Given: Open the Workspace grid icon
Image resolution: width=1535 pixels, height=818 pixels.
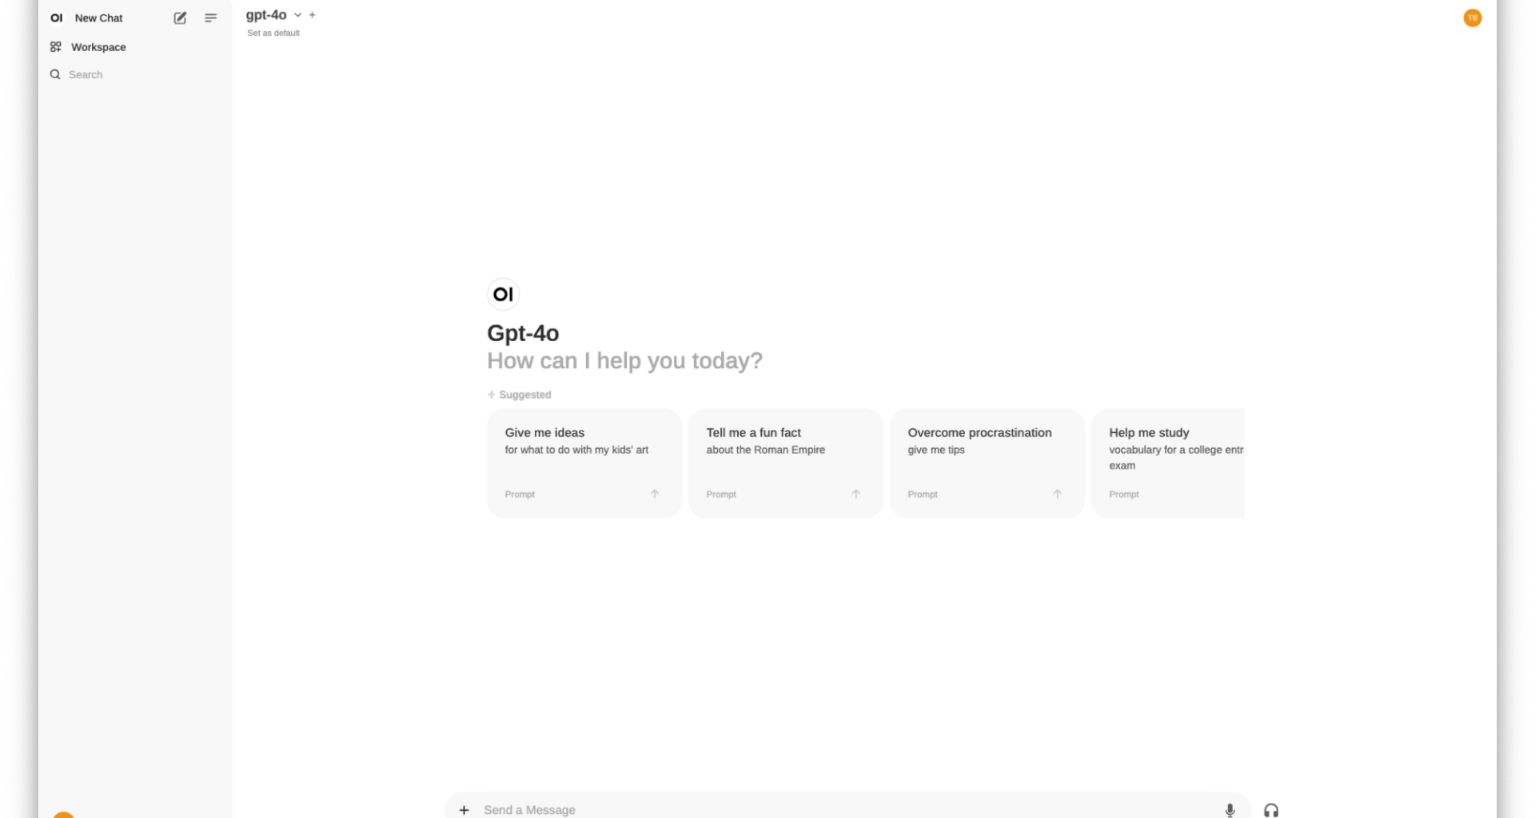Looking at the screenshot, I should tap(55, 47).
